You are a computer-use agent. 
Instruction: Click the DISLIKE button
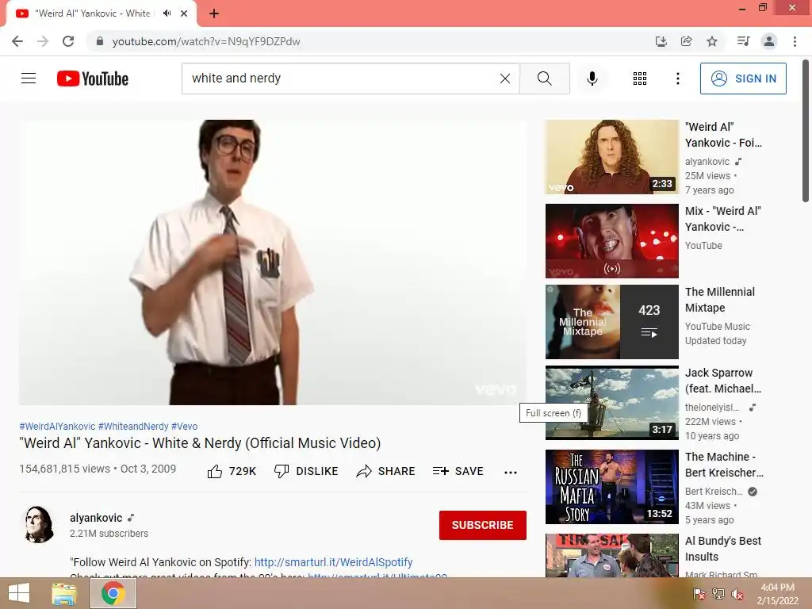click(x=306, y=471)
